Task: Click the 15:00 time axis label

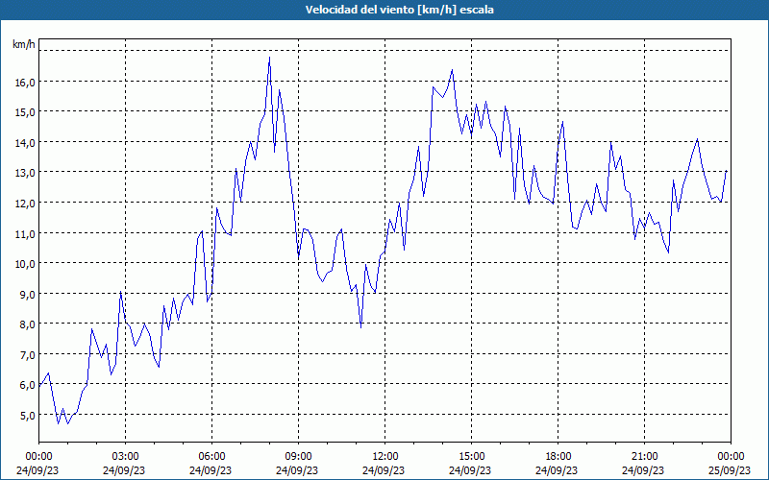Action: click(471, 457)
